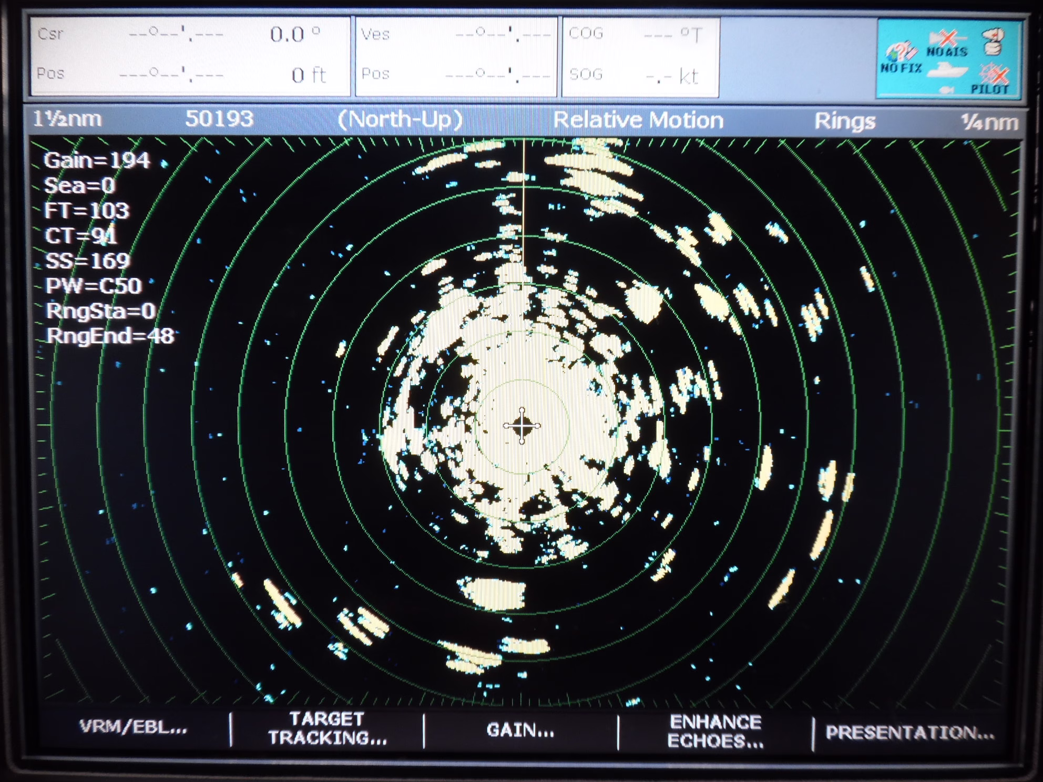Click the RngEnd=48 readout
The width and height of the screenshot is (1043, 782).
click(110, 336)
